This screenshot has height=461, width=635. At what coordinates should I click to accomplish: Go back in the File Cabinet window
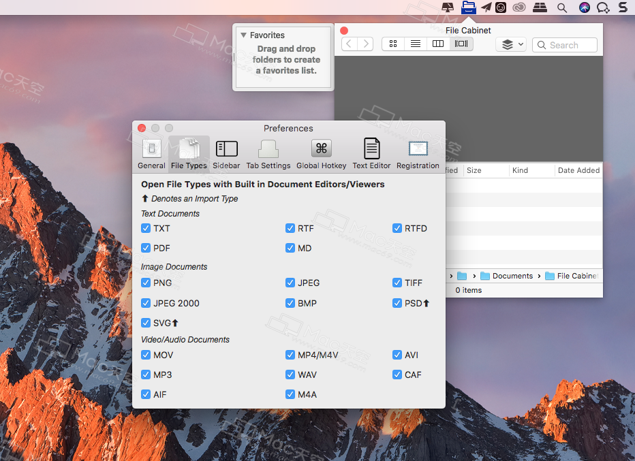coord(349,44)
